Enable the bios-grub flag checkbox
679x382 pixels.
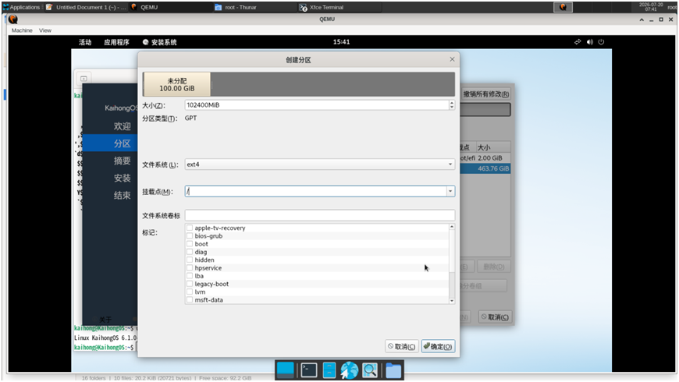click(190, 235)
